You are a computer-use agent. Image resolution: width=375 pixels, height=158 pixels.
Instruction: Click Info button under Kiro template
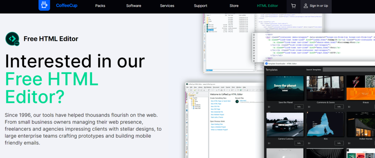338,143
